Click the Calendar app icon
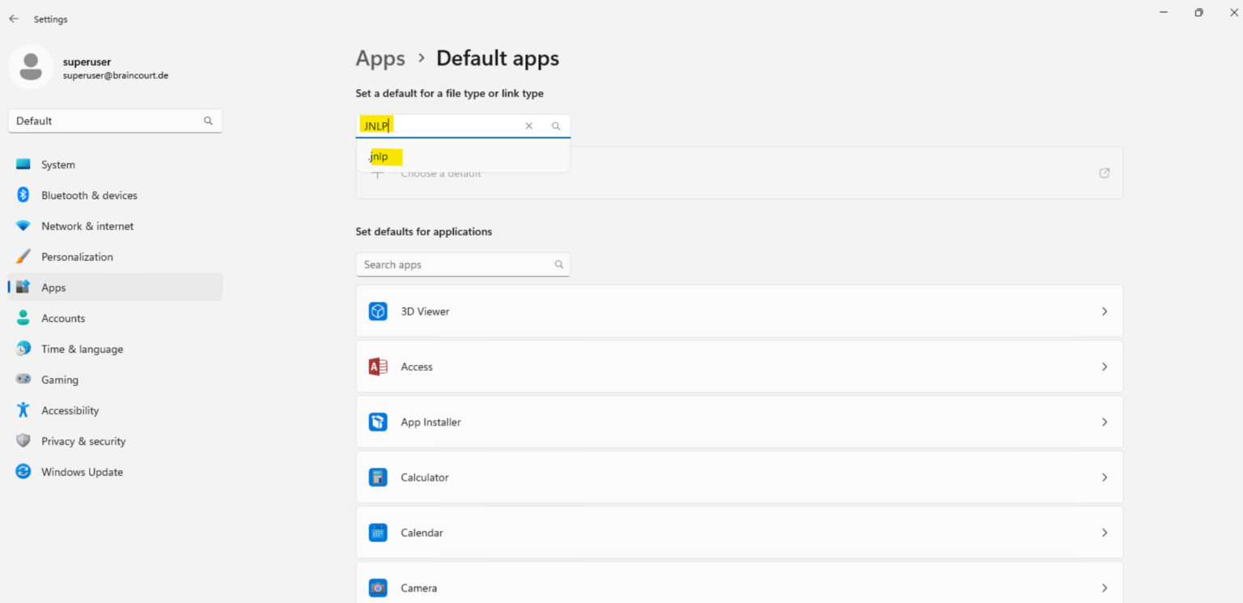Screen dimensions: 1243x603 tap(378, 533)
